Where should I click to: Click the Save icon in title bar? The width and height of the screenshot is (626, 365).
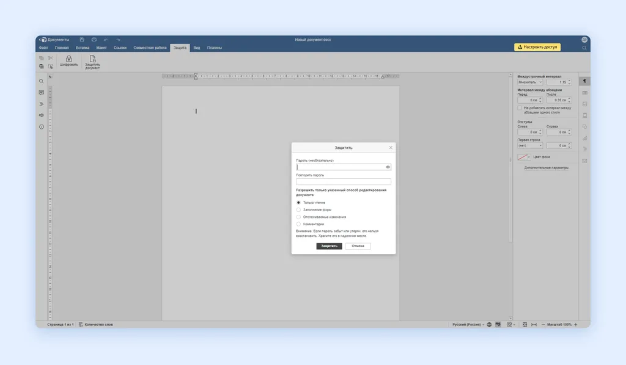point(82,40)
